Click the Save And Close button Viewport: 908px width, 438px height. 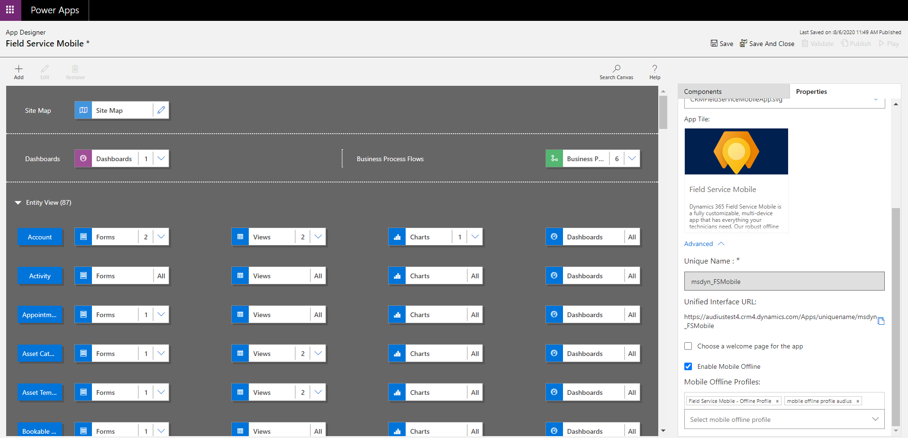767,43
